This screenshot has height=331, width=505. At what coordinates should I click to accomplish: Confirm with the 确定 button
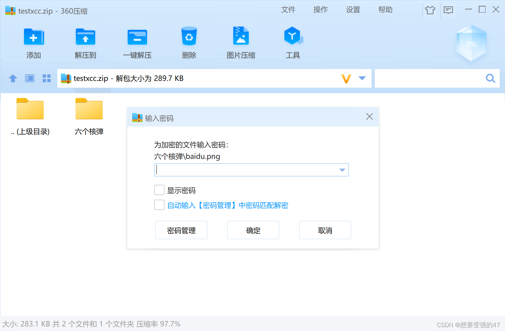coord(253,230)
